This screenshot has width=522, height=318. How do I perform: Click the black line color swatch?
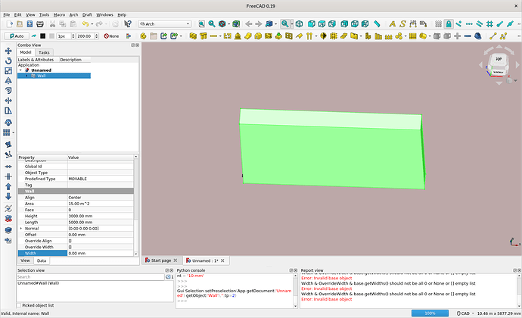coord(42,36)
